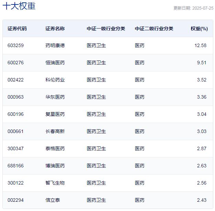Click the 信立泰 security name
Image resolution: width=215 pixels, height=211 pixels.
[53, 200]
